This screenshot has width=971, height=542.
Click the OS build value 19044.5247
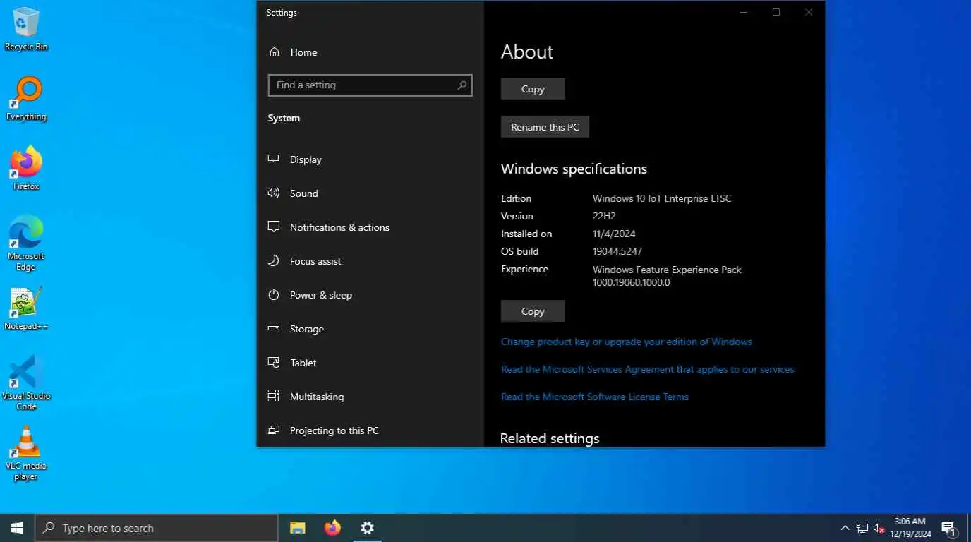click(x=617, y=251)
